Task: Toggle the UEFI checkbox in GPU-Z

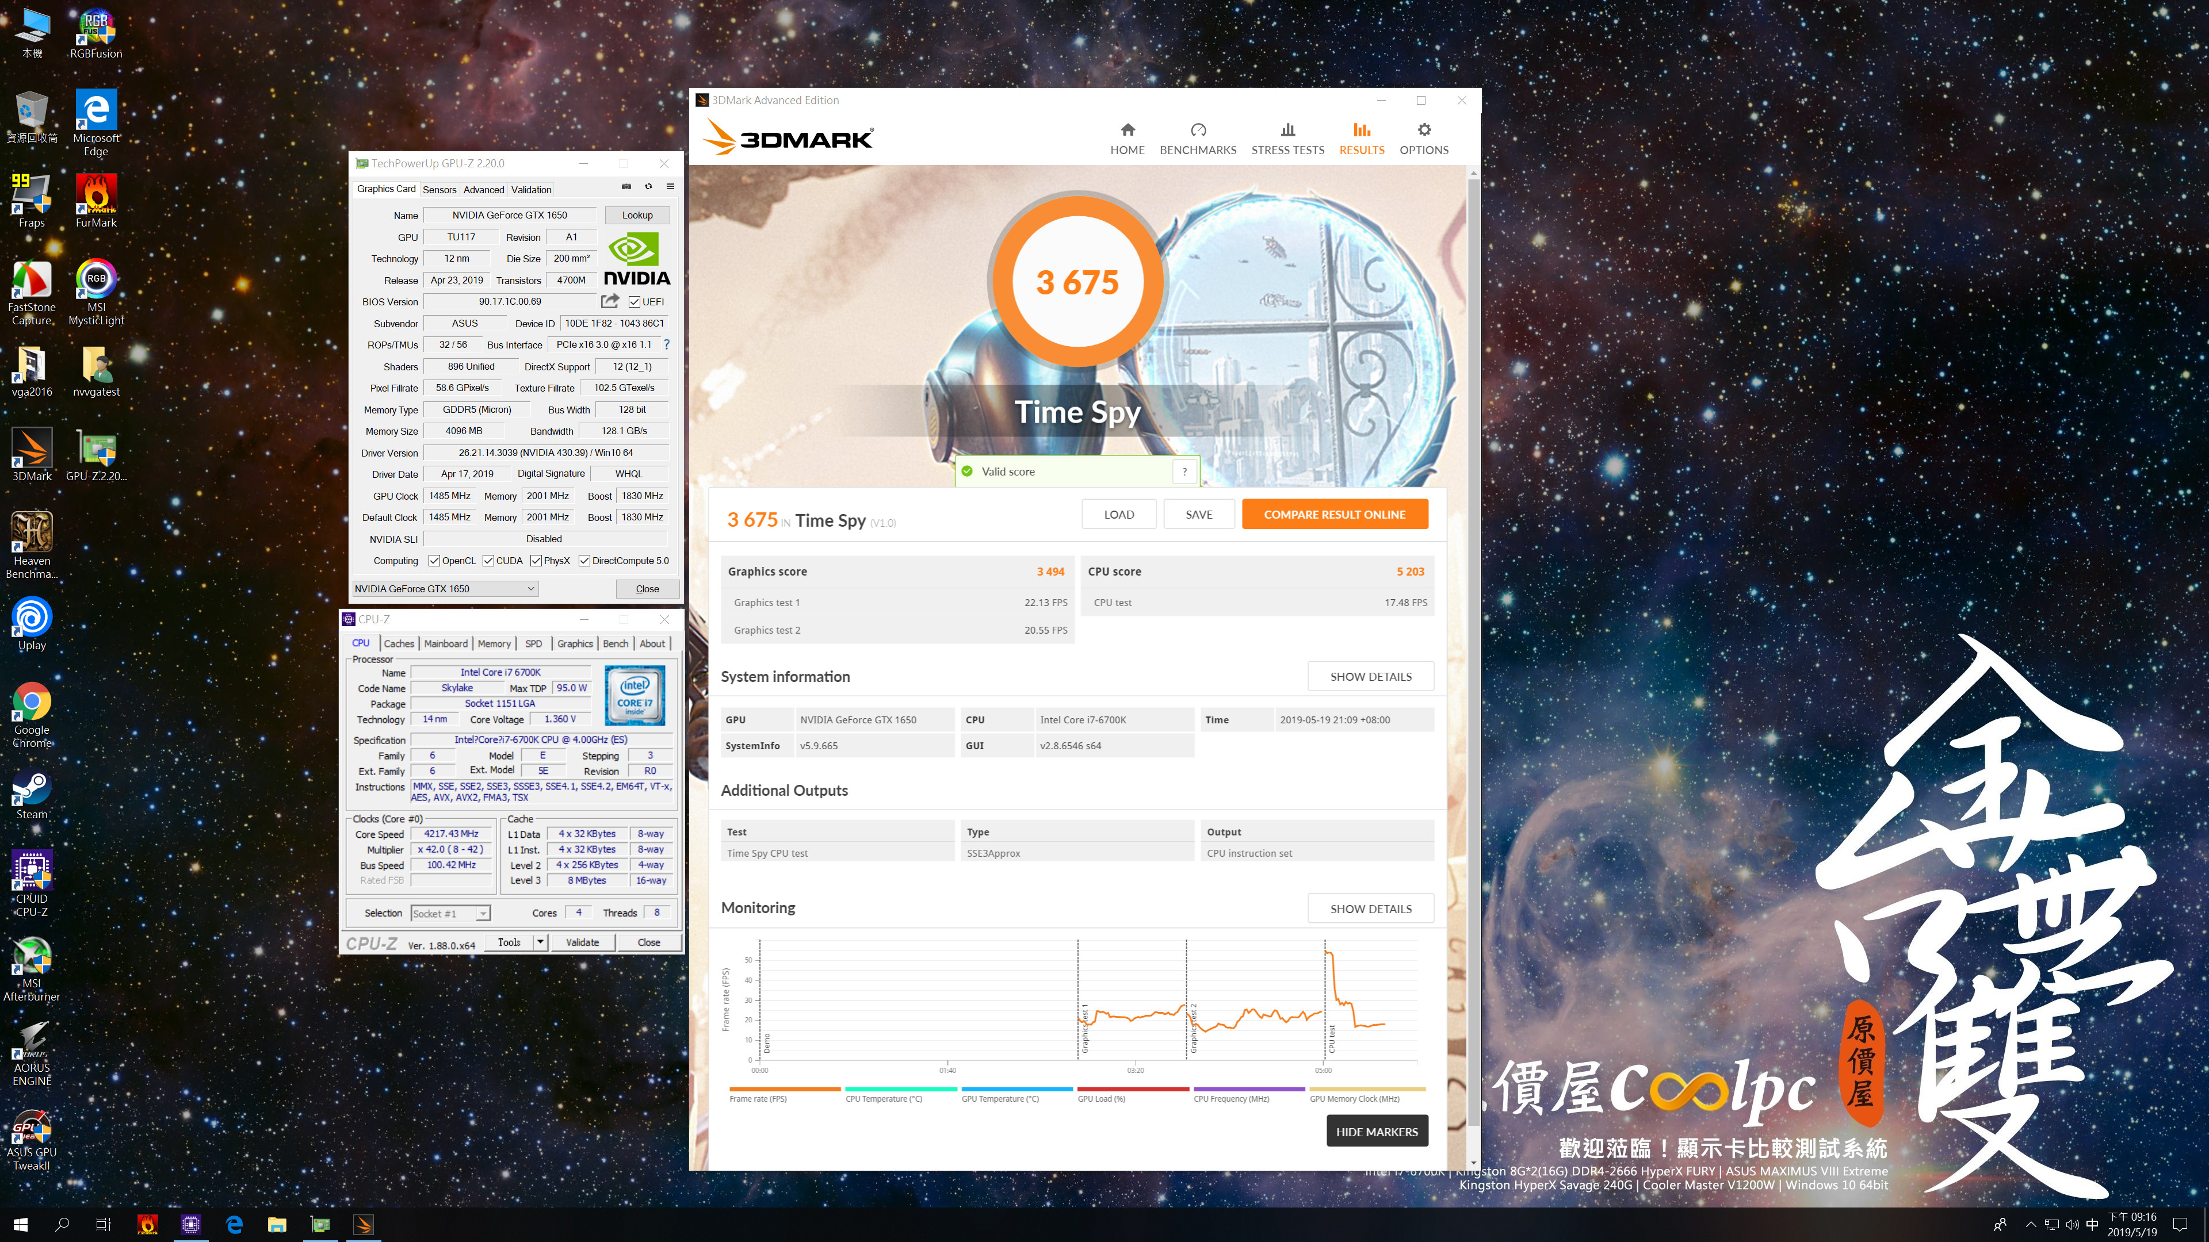Action: [x=635, y=302]
